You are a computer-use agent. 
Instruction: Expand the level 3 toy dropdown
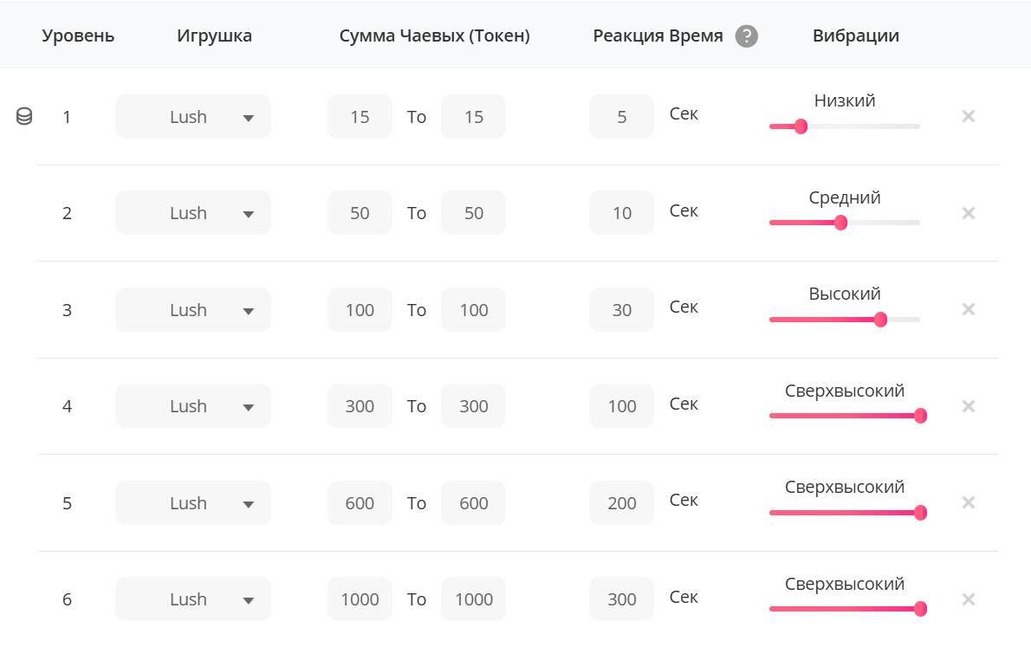tap(193, 310)
